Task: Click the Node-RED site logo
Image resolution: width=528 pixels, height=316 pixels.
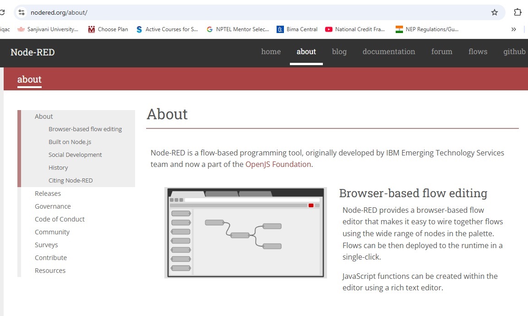Action: [x=33, y=52]
